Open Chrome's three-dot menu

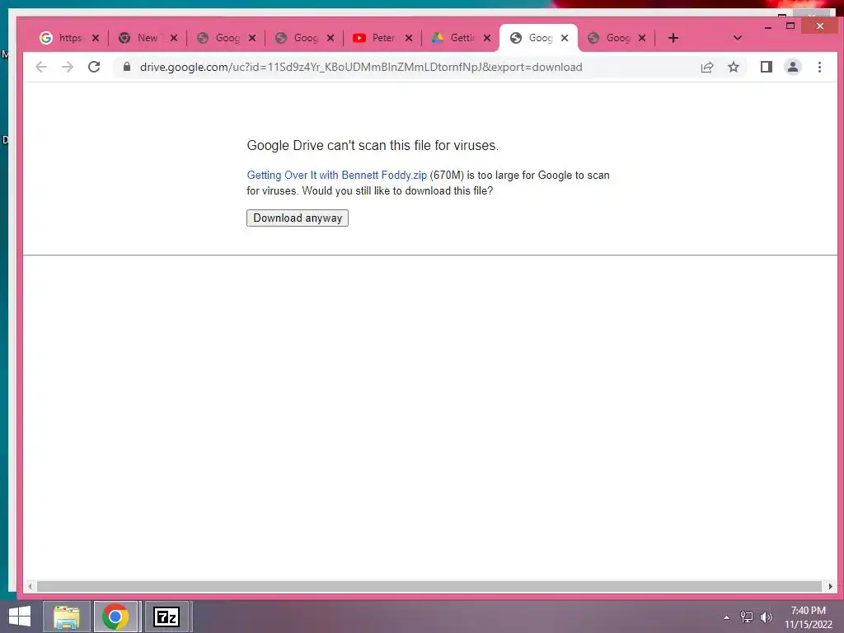tap(819, 67)
